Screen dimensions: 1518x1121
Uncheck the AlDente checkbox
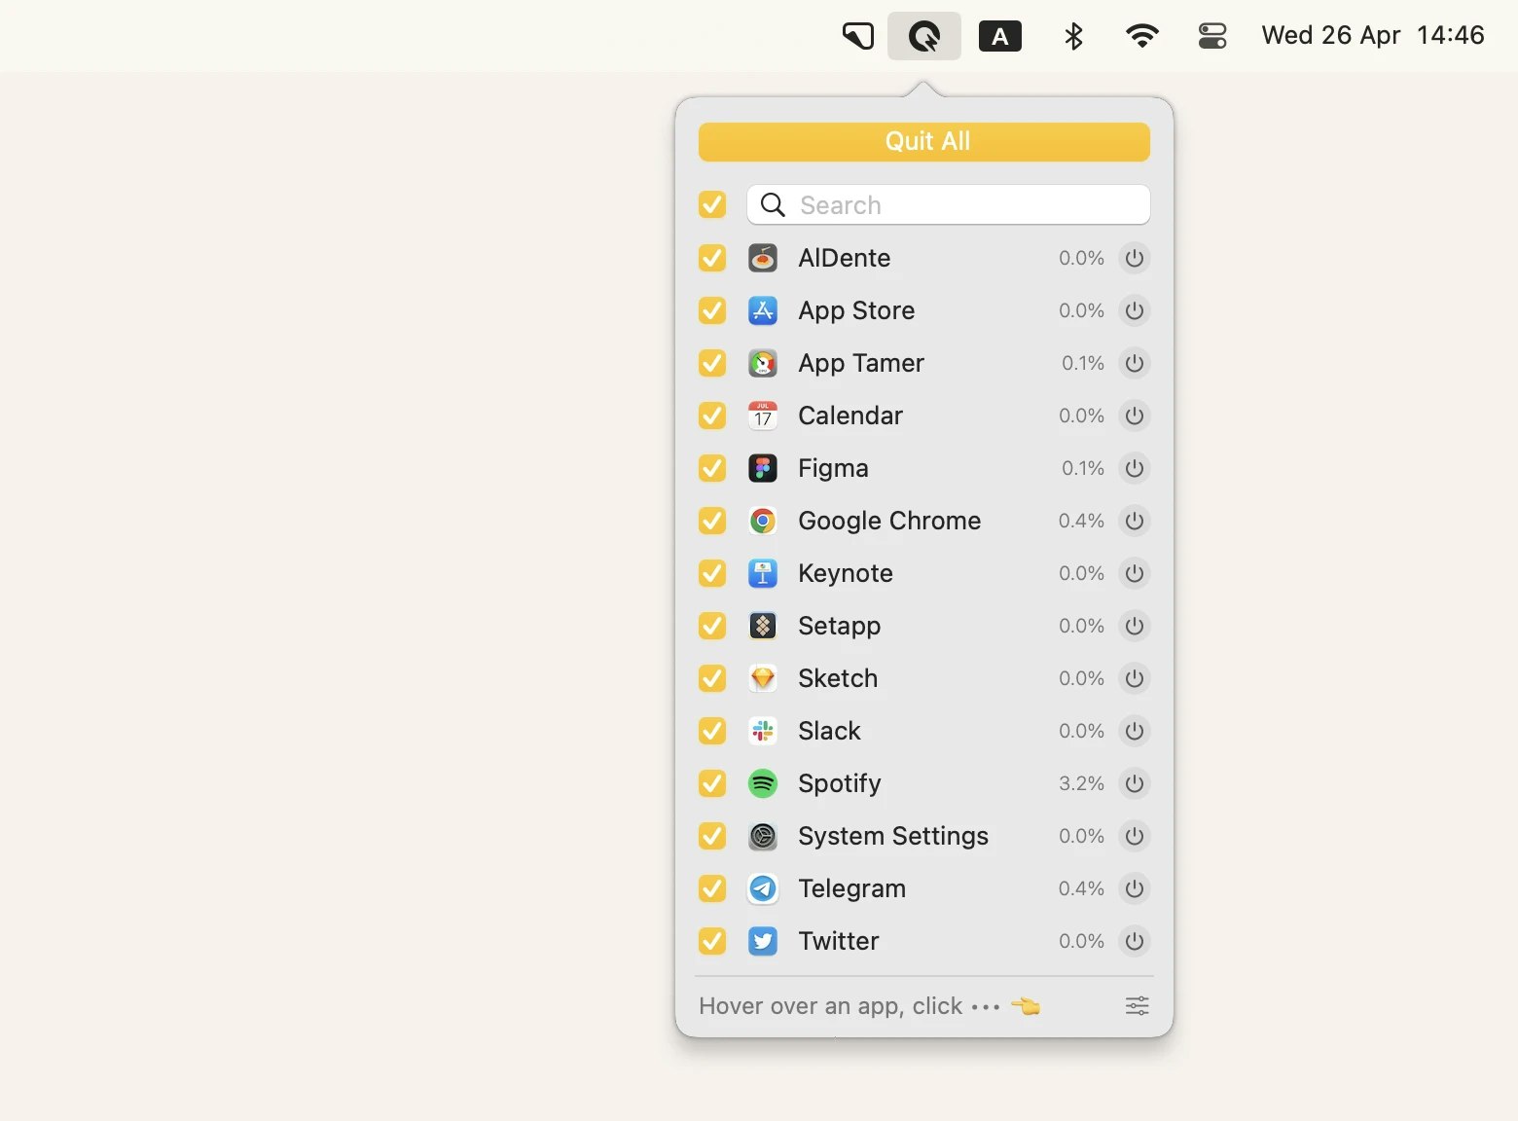coord(712,258)
